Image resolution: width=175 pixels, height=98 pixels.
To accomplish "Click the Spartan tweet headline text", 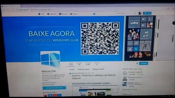I will (94, 77).
